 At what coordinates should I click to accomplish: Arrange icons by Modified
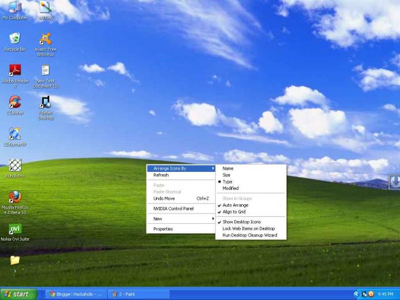251,188
